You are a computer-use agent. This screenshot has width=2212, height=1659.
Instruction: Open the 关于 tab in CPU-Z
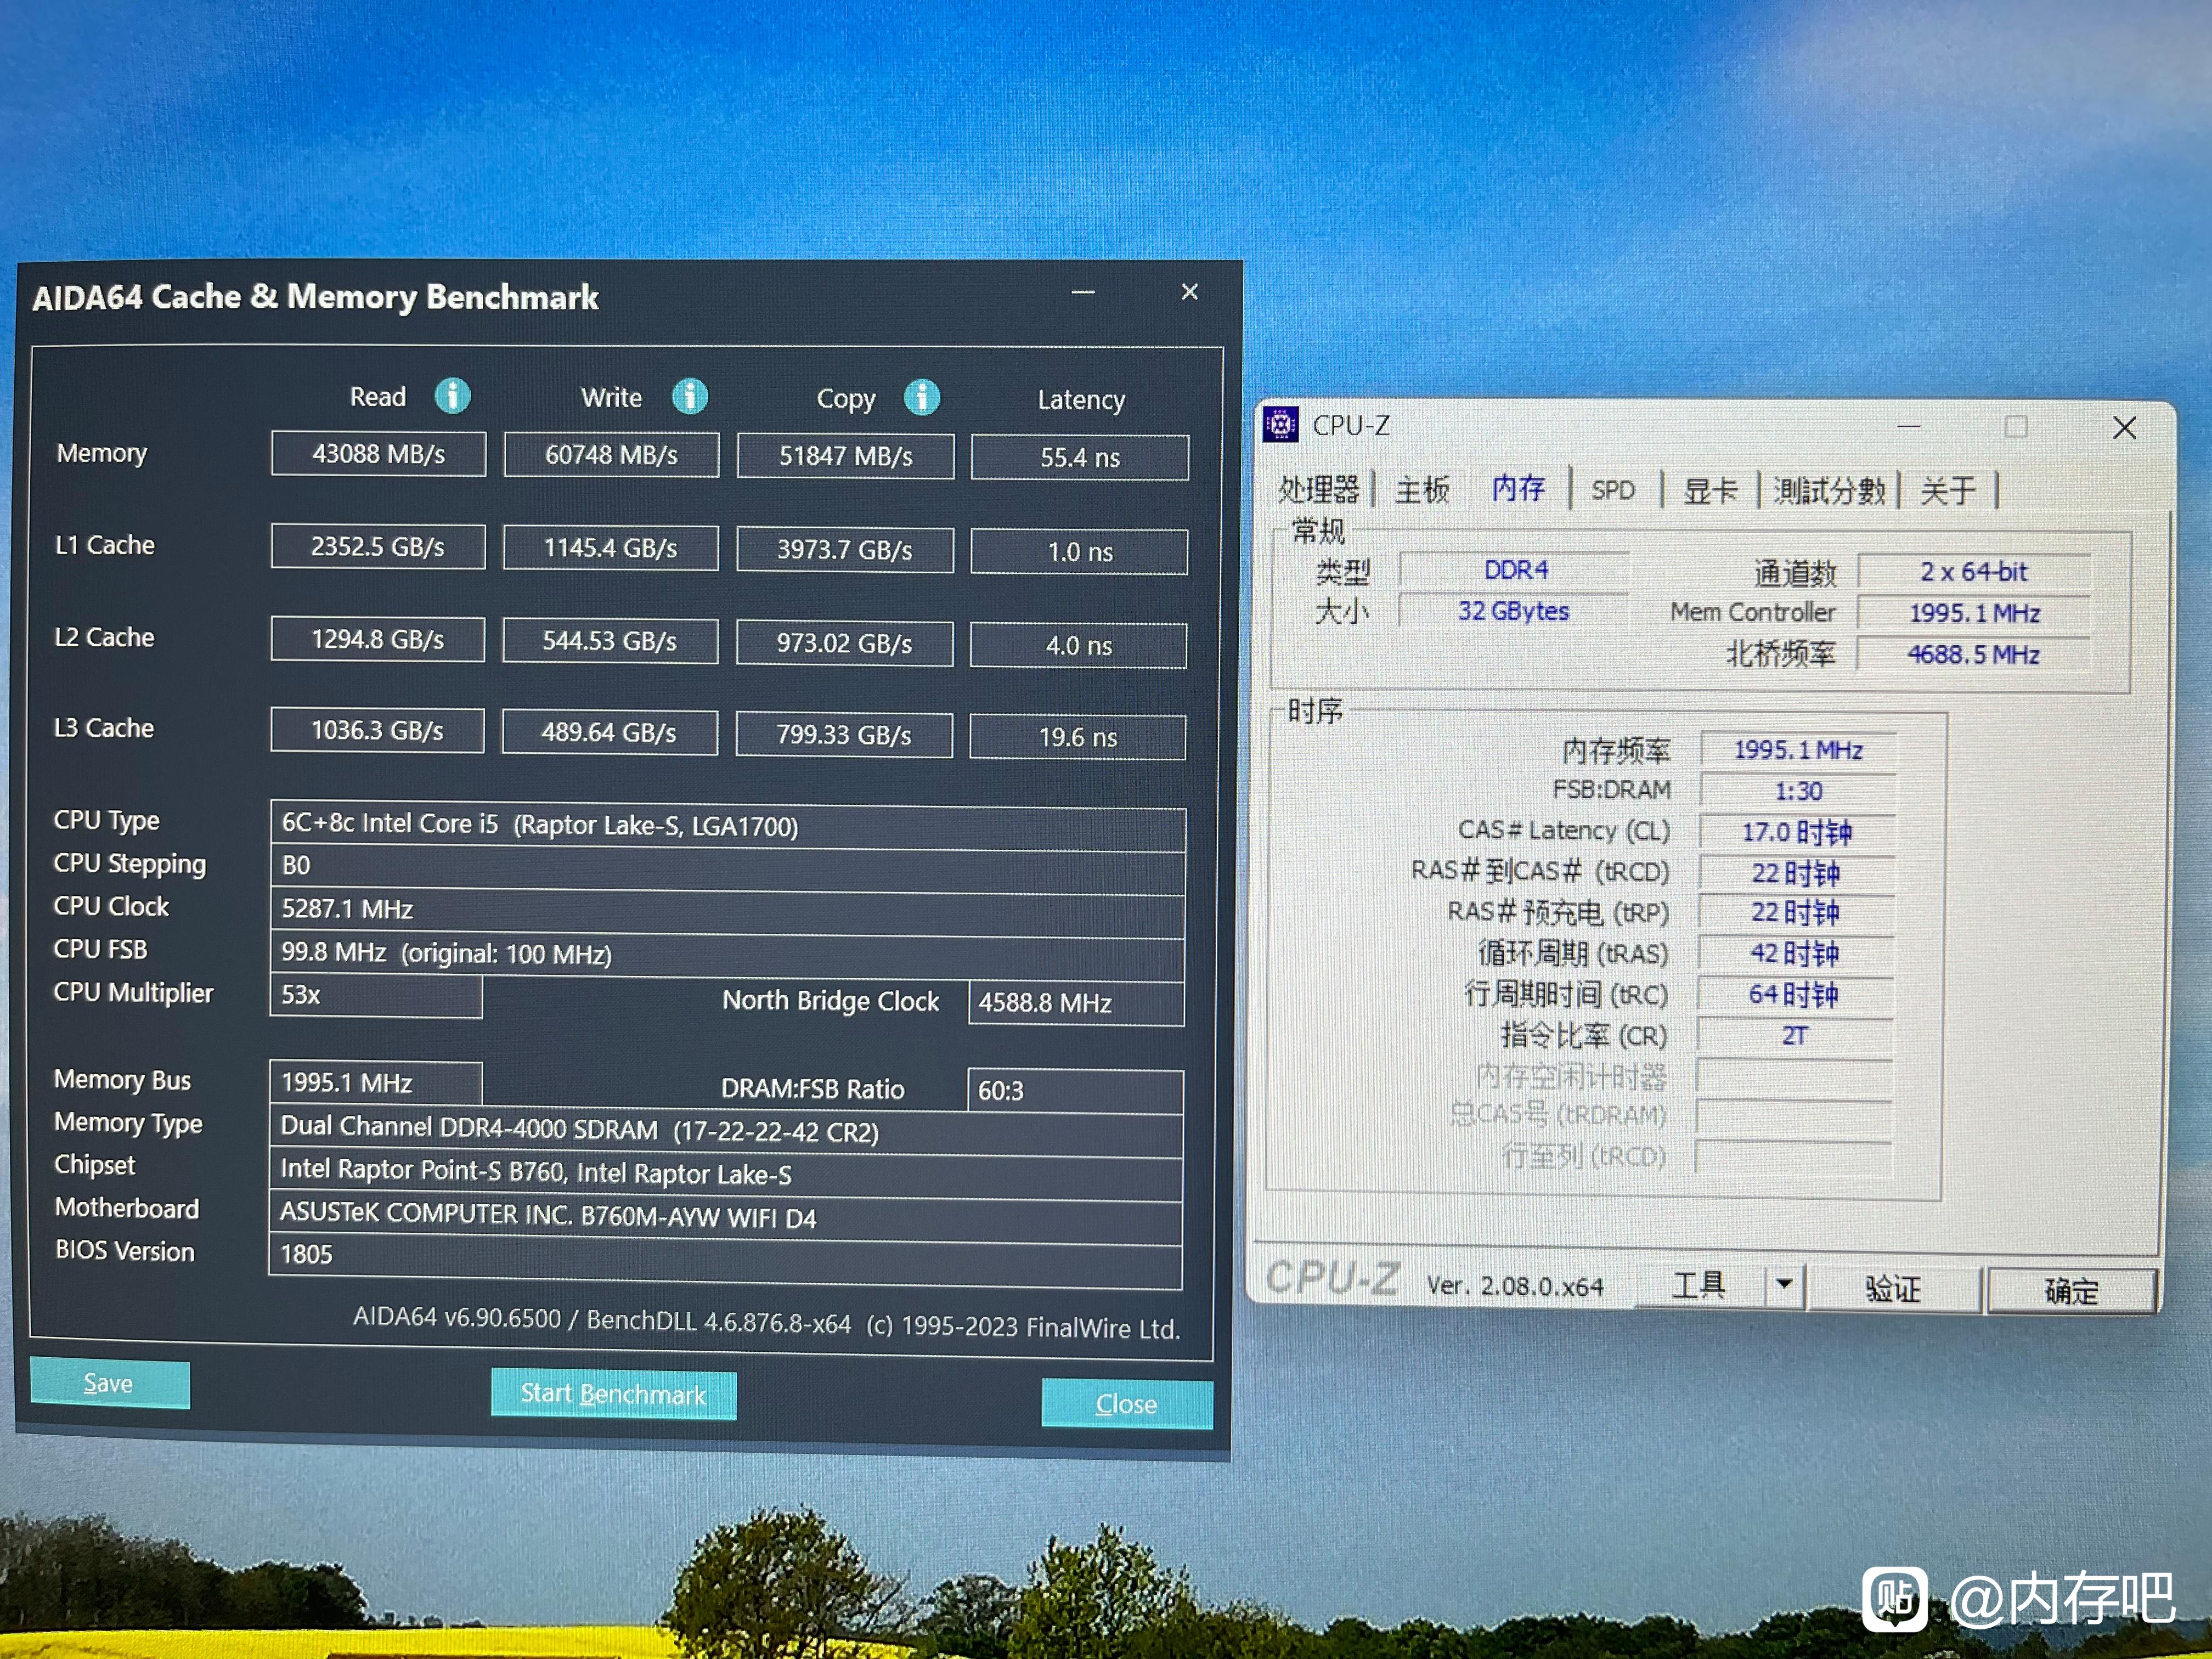click(1948, 491)
